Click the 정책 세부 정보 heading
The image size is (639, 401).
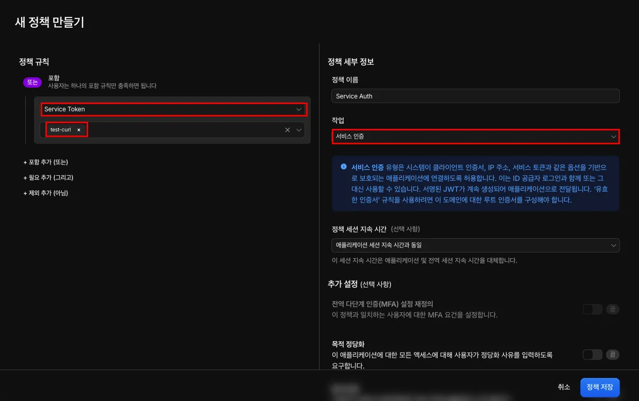(x=350, y=61)
